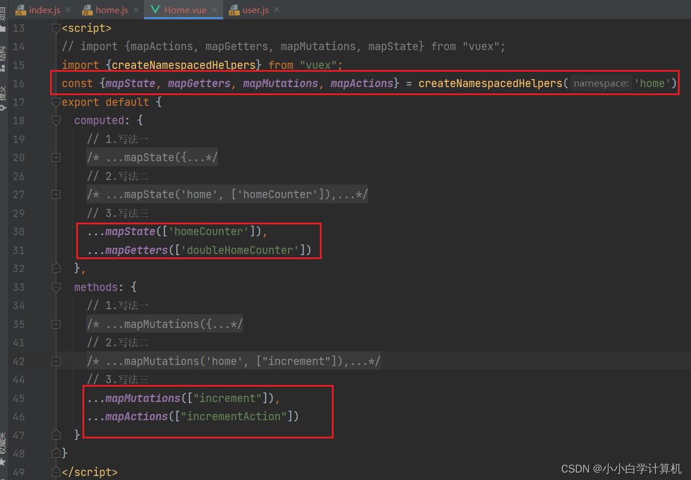Click folded text '/* ...mapMutations({...*/'
Image resolution: width=691 pixels, height=480 pixels.
point(164,324)
